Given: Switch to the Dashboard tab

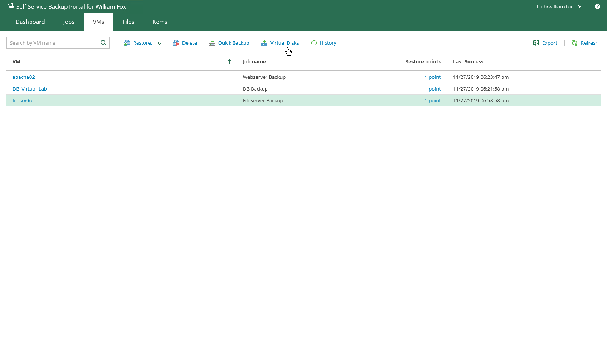Looking at the screenshot, I should click(x=30, y=22).
